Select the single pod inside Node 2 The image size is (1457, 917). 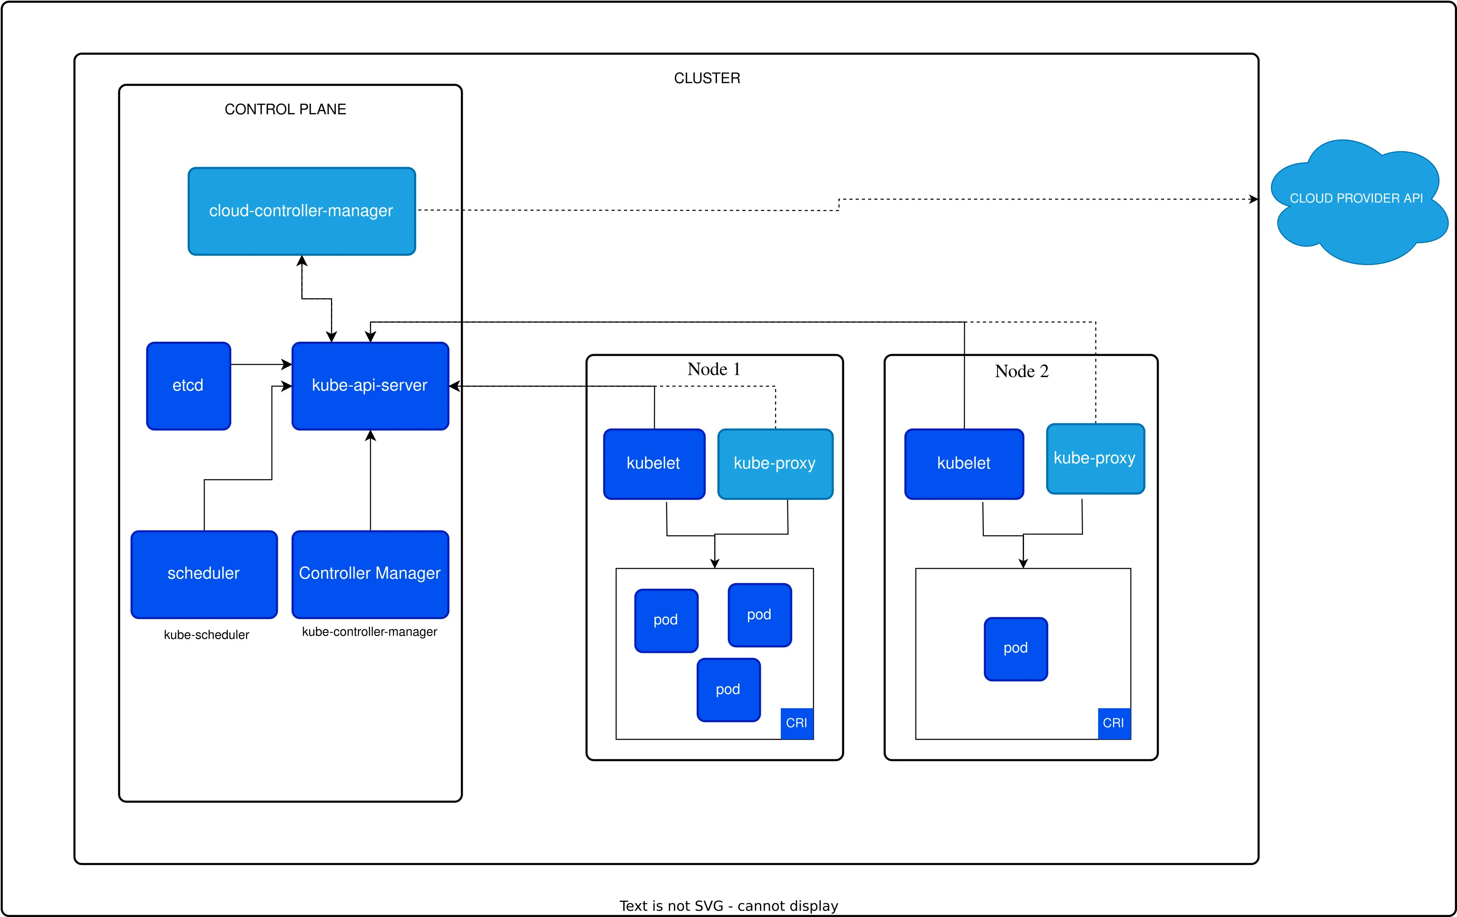(1016, 648)
